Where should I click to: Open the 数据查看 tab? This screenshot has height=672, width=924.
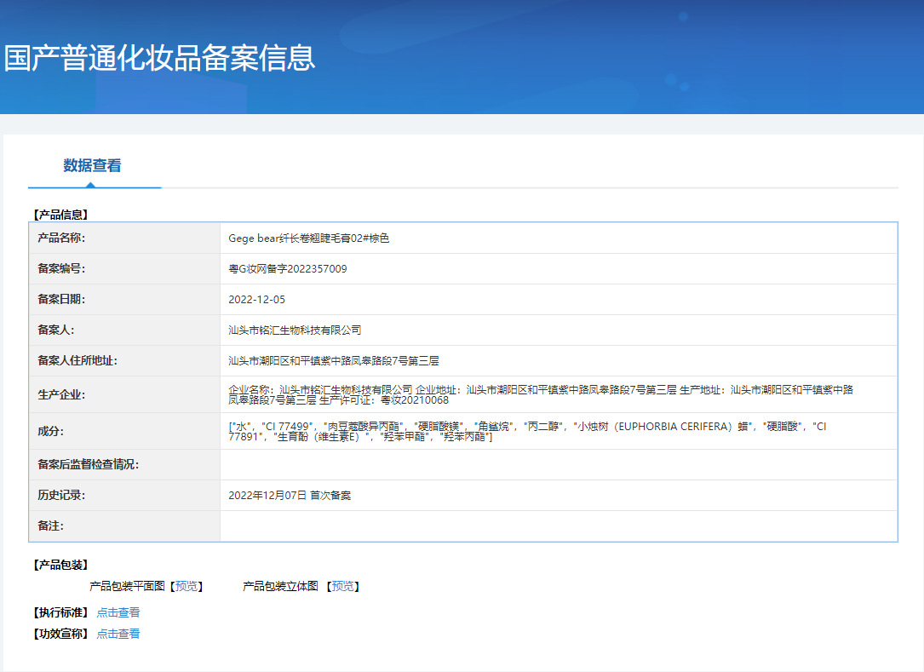click(93, 165)
